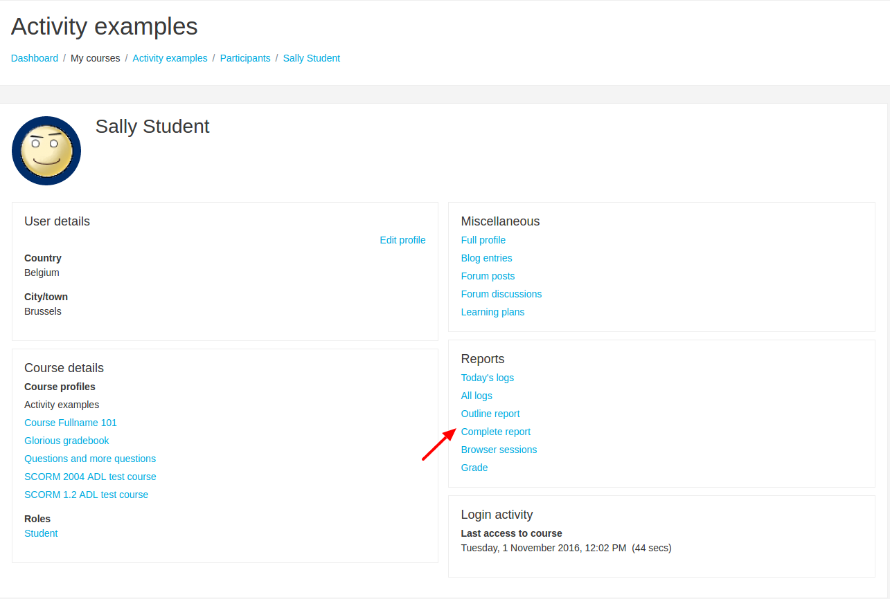Click the Course details section heading
Viewport: 890px width, 599px height.
coord(64,368)
